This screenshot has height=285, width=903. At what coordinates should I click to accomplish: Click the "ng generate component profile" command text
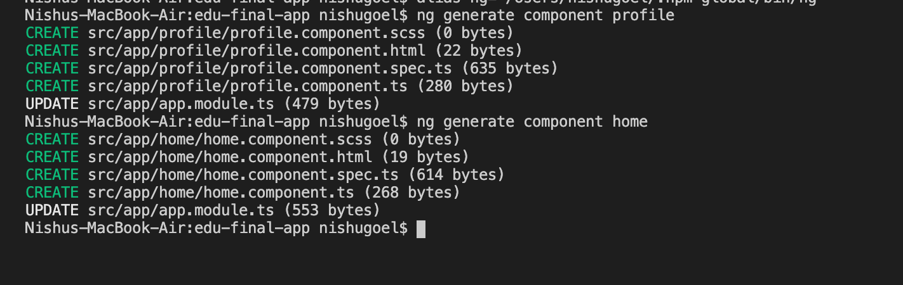pyautogui.click(x=545, y=15)
